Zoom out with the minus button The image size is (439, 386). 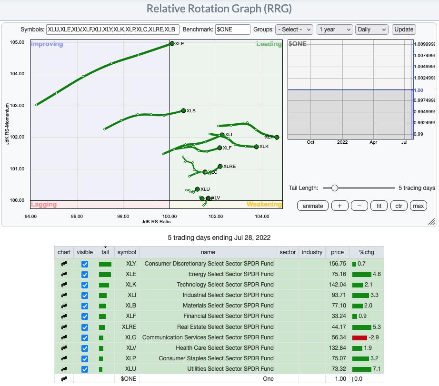(x=359, y=206)
